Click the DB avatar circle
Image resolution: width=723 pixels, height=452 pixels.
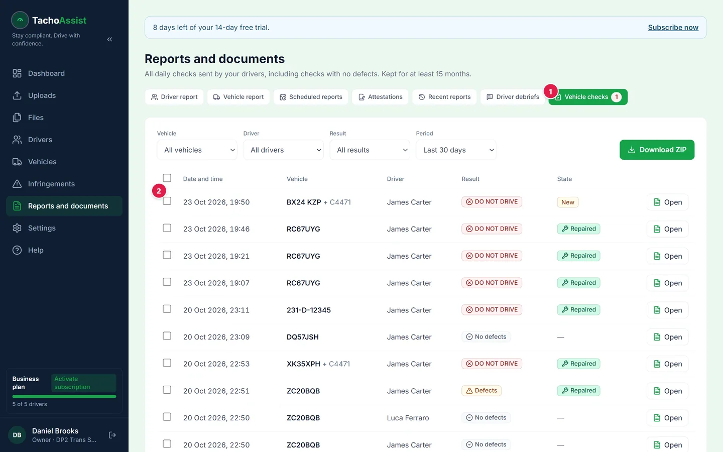(x=17, y=435)
